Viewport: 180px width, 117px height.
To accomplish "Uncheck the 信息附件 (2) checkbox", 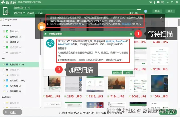I will (x=4, y=37).
